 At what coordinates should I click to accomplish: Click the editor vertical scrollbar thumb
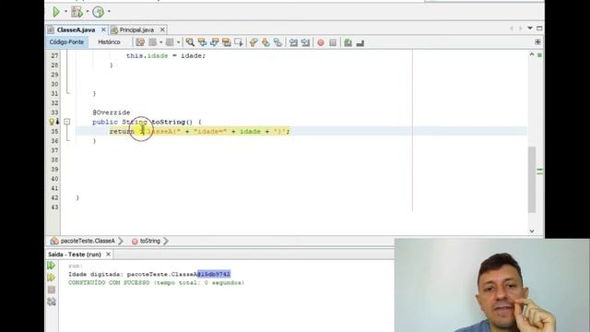[532, 180]
